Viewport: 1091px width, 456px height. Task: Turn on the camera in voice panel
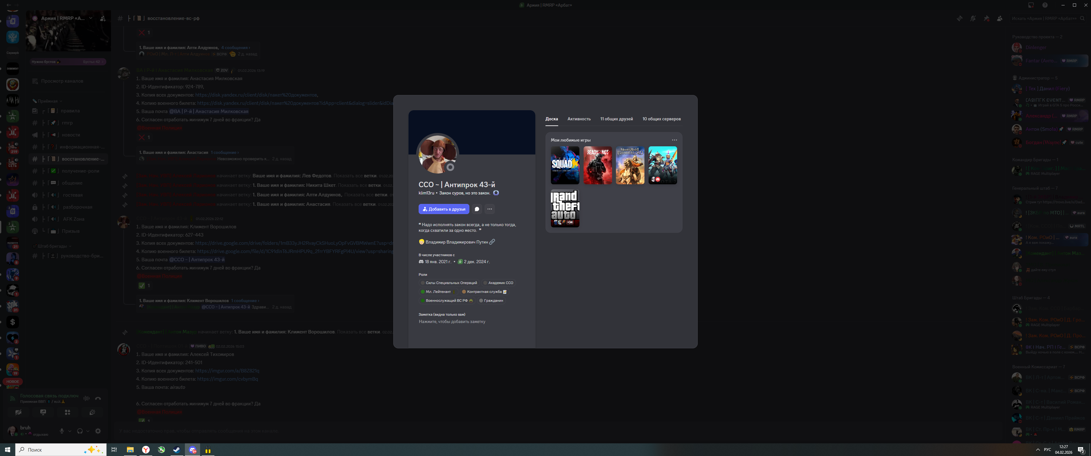pyautogui.click(x=18, y=412)
